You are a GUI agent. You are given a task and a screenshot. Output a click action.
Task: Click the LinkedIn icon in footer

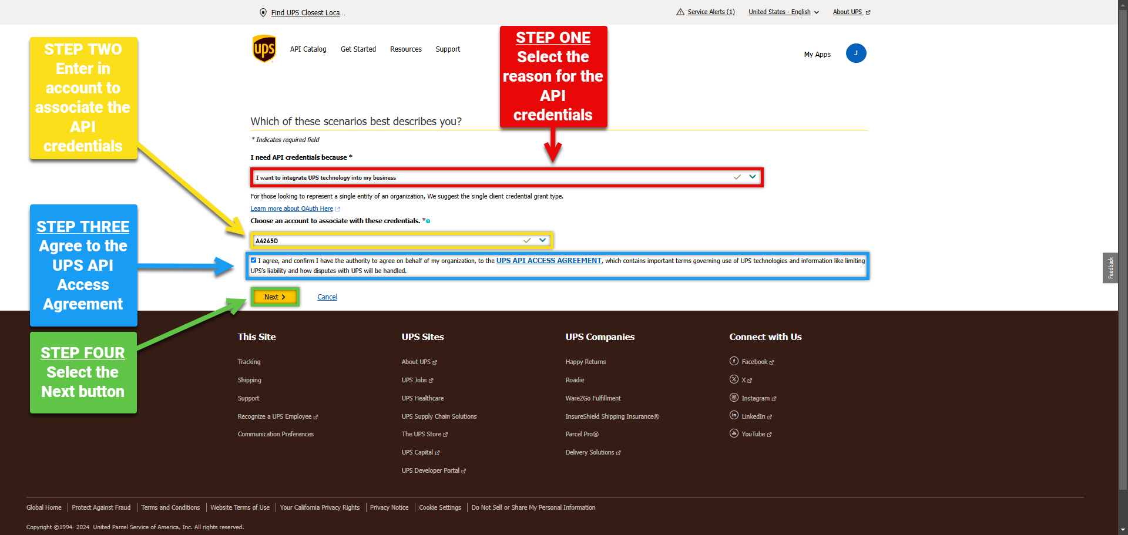pos(734,415)
